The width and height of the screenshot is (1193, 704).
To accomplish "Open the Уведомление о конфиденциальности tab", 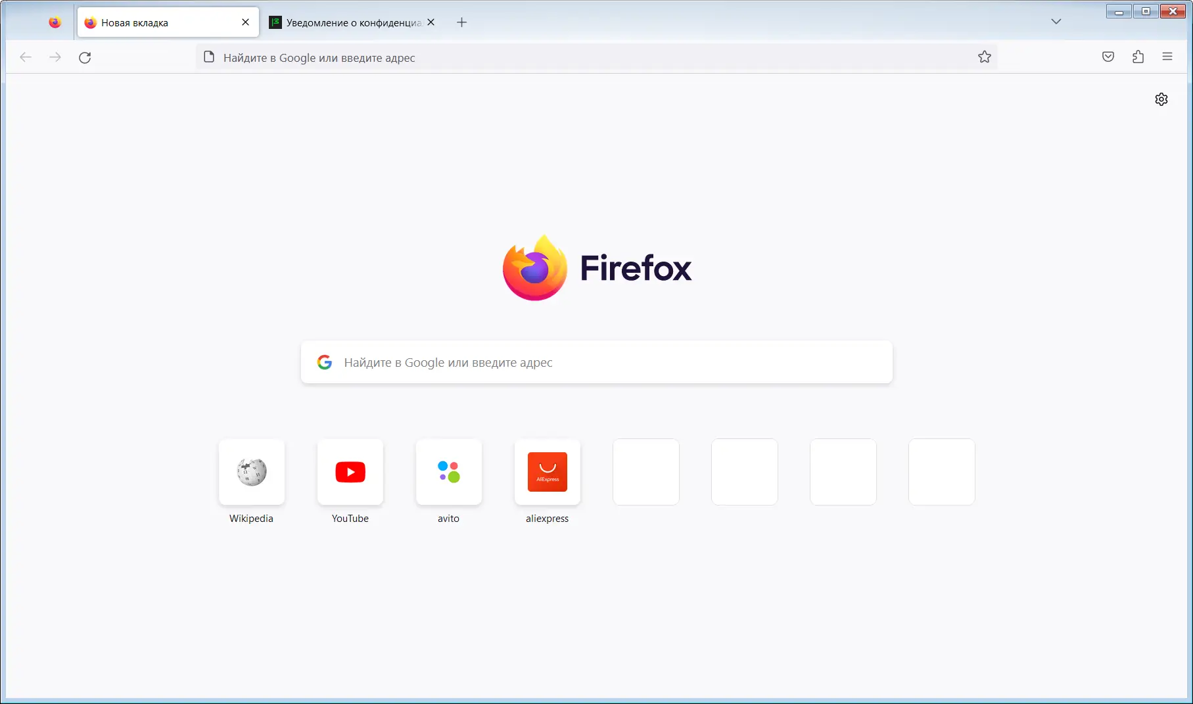I will click(354, 22).
